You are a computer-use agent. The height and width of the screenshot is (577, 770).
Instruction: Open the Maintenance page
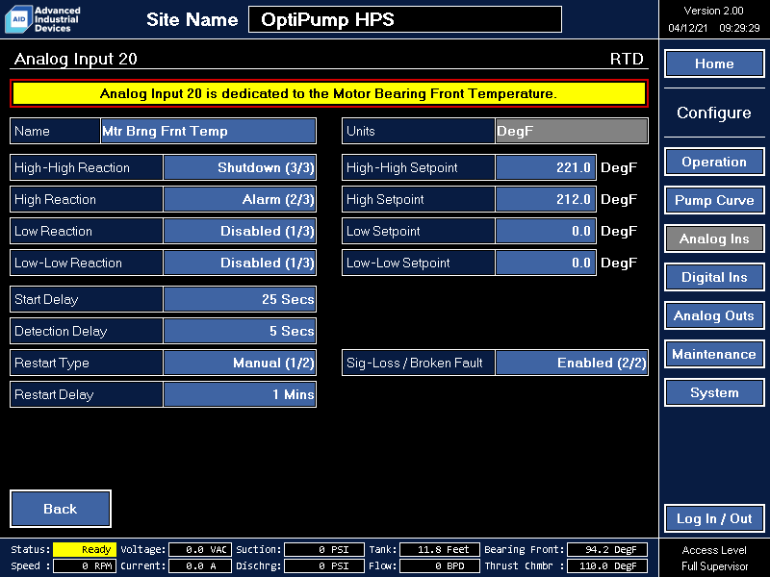(714, 354)
